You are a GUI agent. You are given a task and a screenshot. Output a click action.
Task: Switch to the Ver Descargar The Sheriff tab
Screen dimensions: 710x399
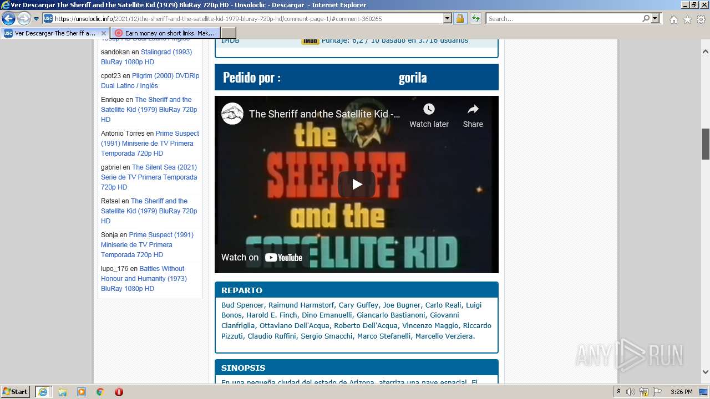[x=55, y=33]
